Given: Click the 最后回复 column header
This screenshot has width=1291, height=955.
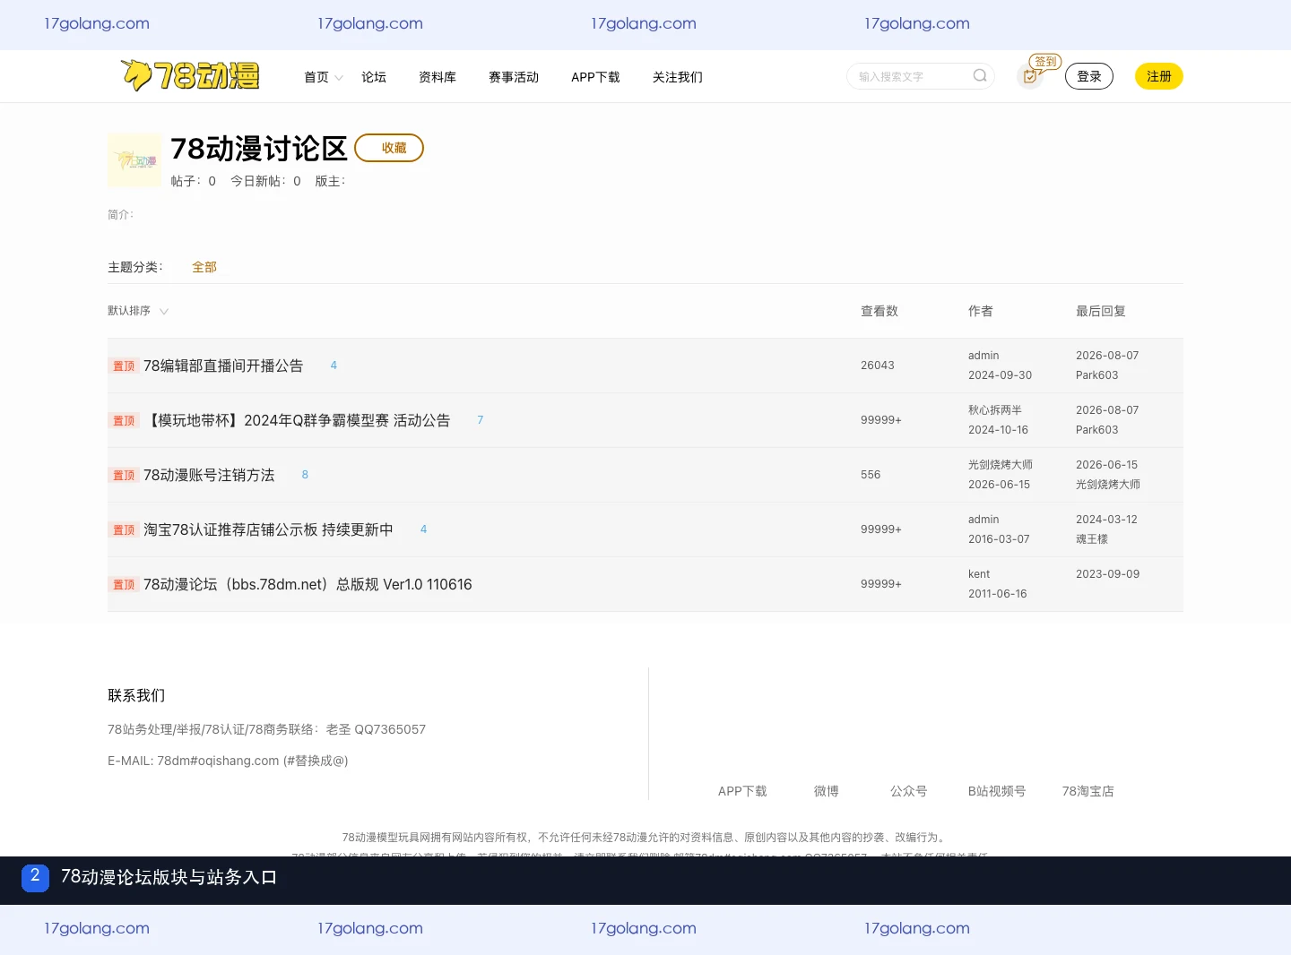Looking at the screenshot, I should [1101, 311].
